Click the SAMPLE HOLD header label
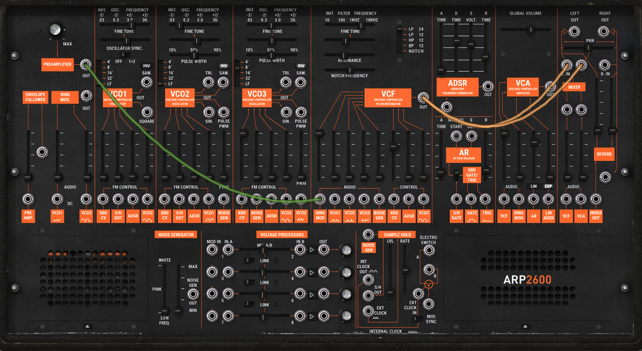 [397, 235]
